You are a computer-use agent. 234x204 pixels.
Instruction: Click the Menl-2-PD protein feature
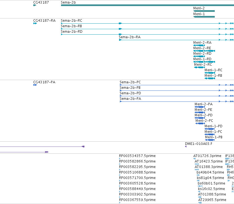coord(200,118)
